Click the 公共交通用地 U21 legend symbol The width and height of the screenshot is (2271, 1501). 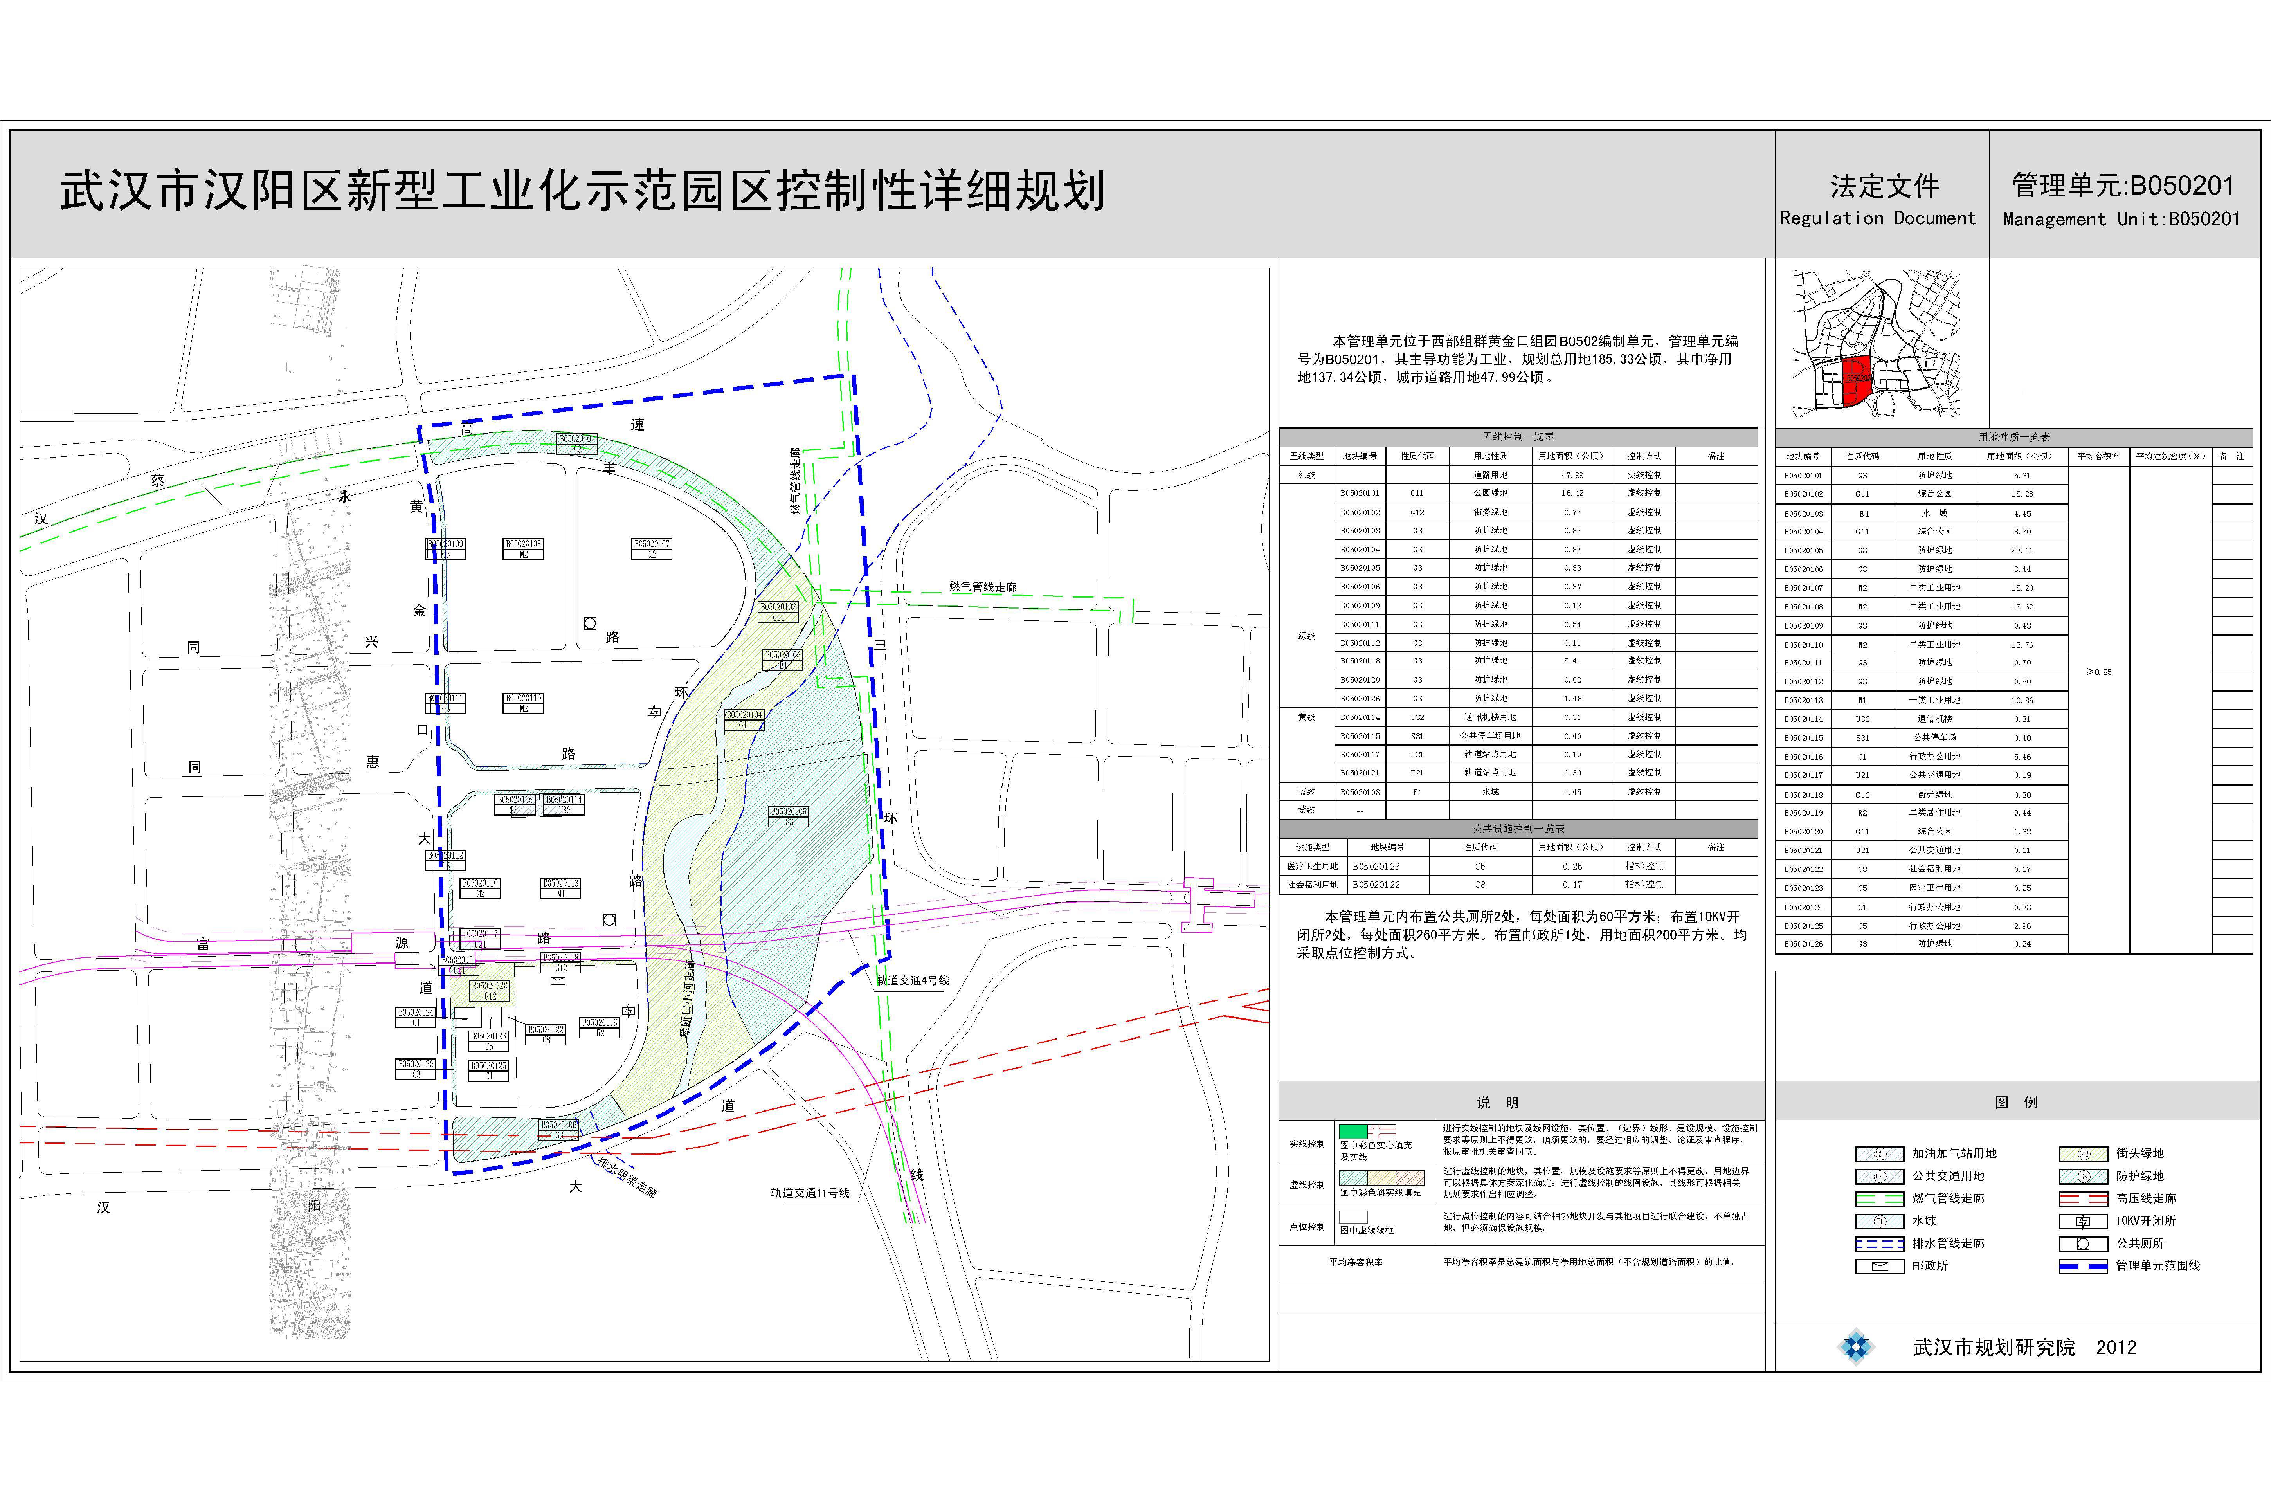pyautogui.click(x=1880, y=1177)
